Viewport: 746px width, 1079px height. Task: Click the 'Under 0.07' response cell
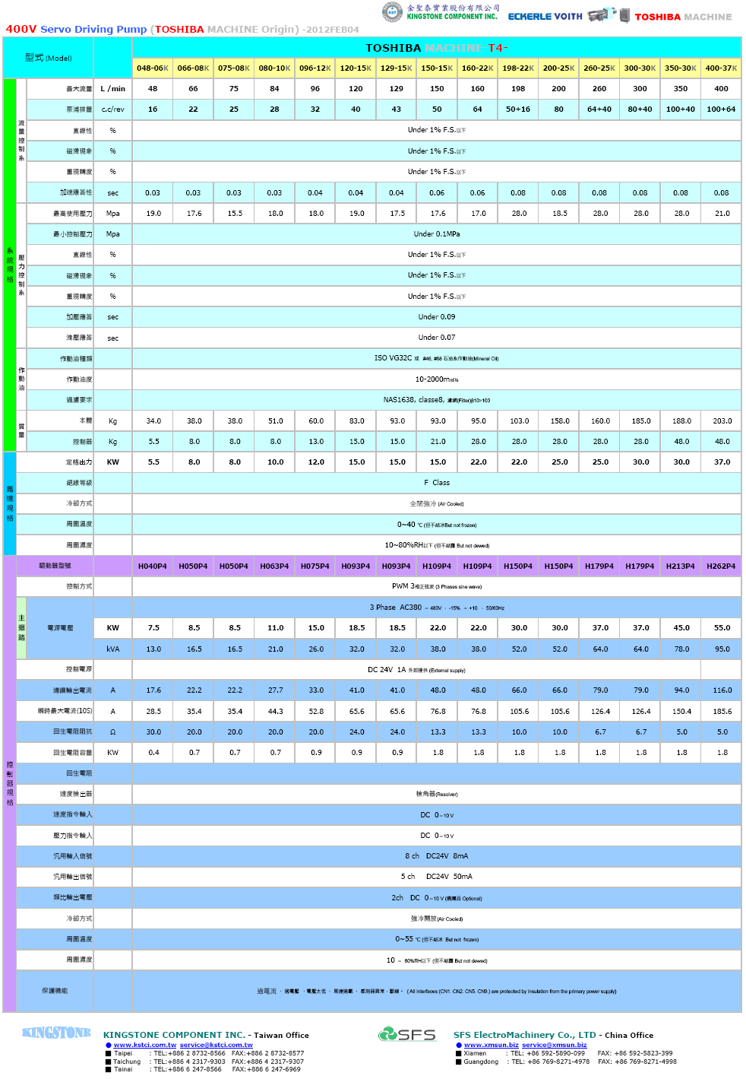point(437,338)
